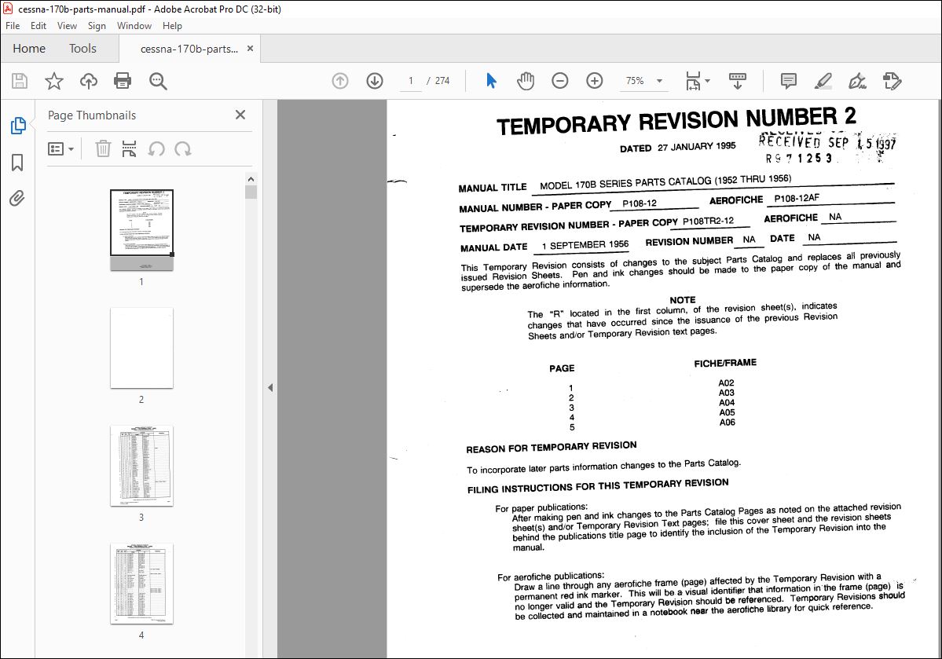Click the print pages icon in thumbnails panel
The image size is (942, 659).
point(129,148)
